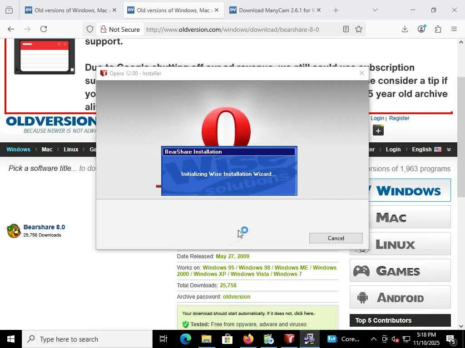Image resolution: width=465 pixels, height=348 pixels.
Task: Open the tracking protection shield icon
Action: click(x=90, y=29)
